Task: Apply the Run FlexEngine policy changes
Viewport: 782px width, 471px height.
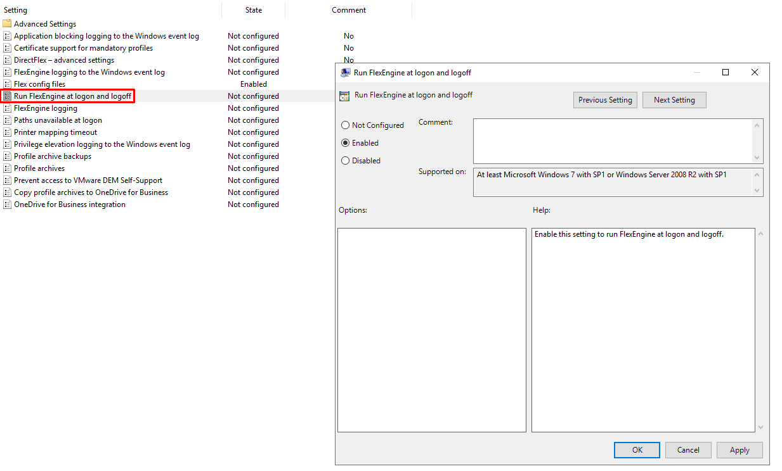Action: click(x=739, y=449)
